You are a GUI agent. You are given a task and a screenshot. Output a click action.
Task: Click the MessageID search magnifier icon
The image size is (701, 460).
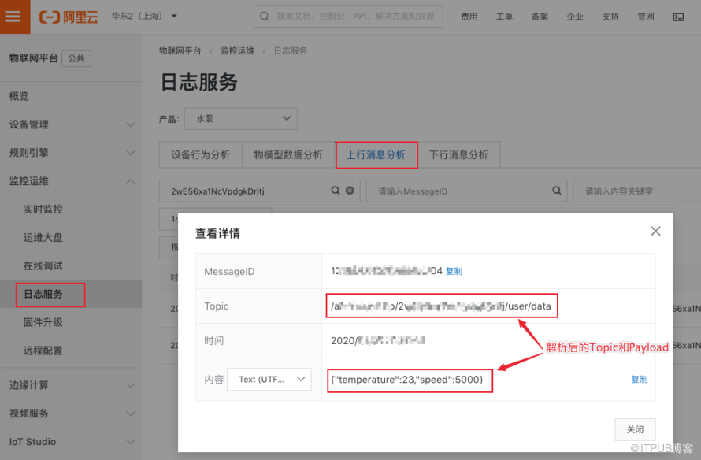(x=557, y=191)
